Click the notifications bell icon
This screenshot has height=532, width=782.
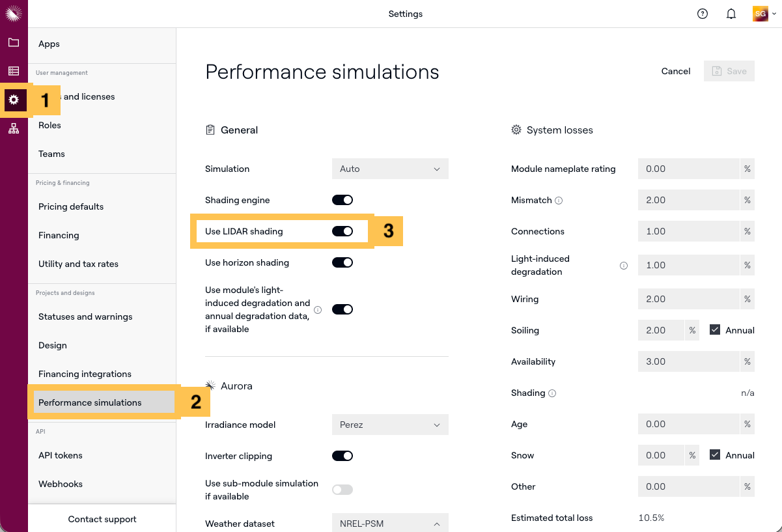(x=731, y=14)
